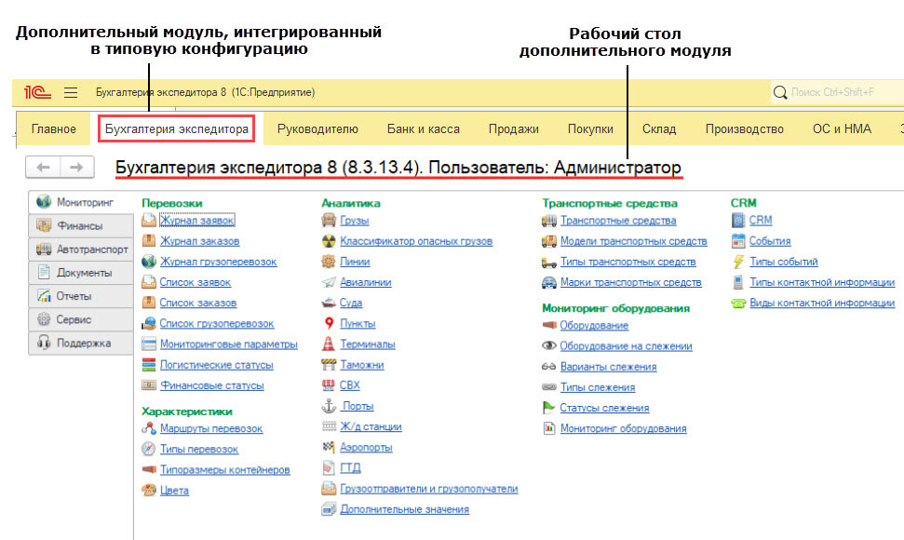This screenshot has width=904, height=540.
Task: Click the 1C logo icon
Action: click(x=37, y=92)
